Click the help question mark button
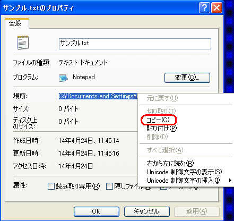 coord(204,8)
